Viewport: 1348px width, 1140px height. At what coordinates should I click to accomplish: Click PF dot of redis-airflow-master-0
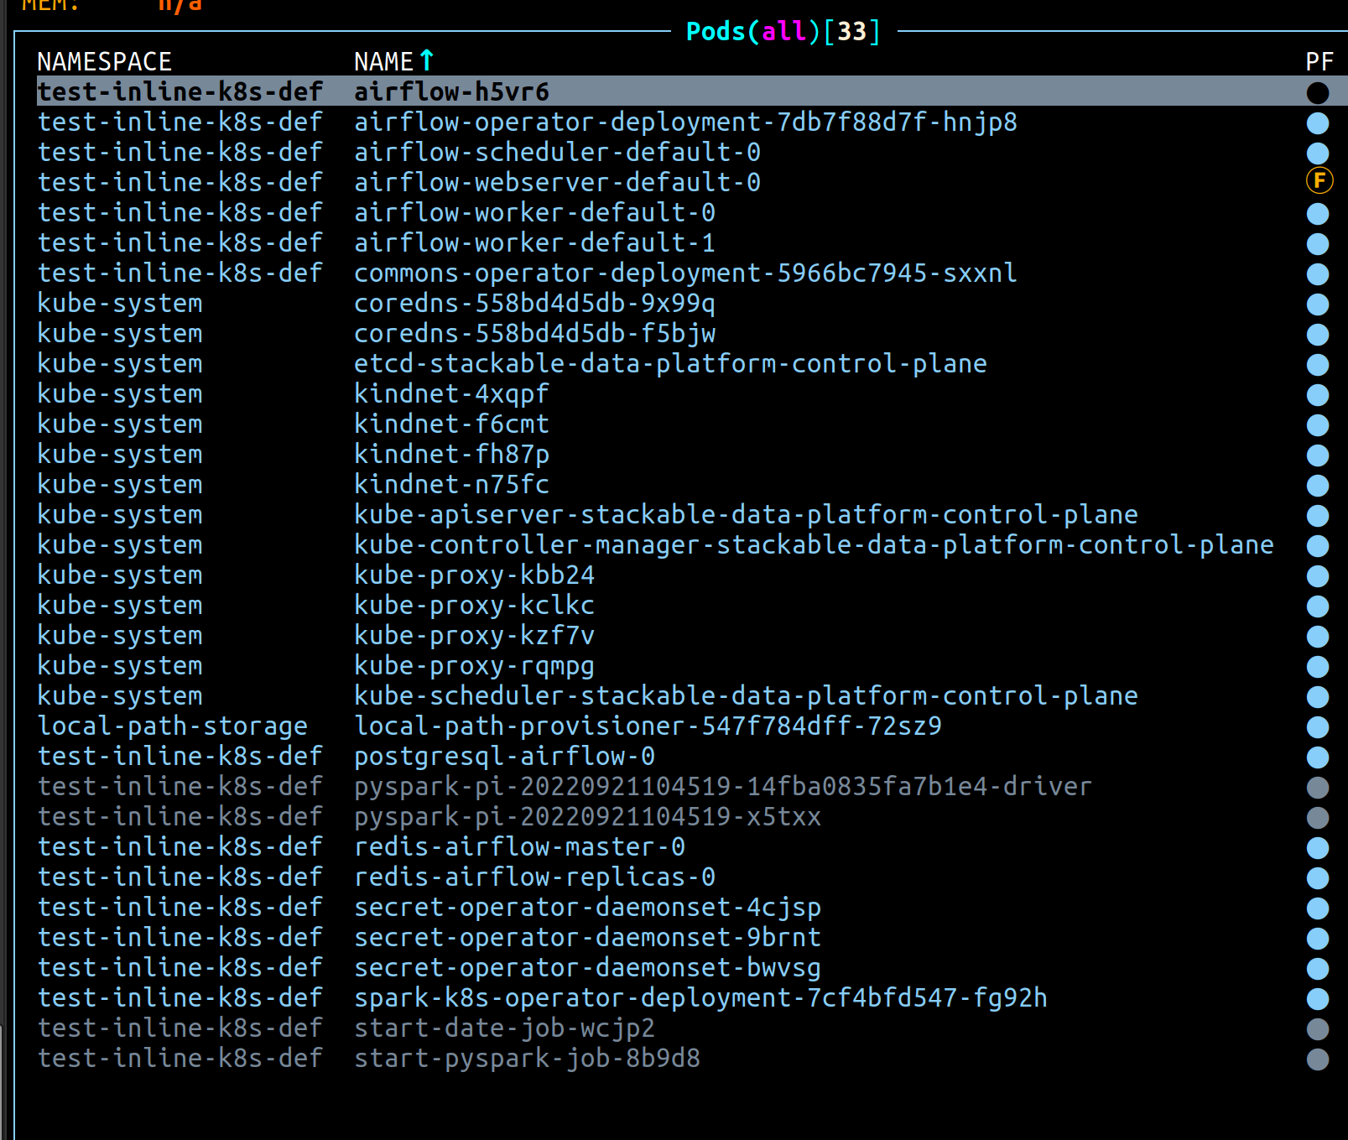coord(1318,848)
